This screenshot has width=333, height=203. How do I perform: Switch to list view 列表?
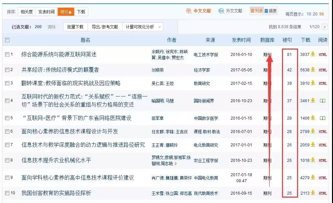(x=257, y=11)
